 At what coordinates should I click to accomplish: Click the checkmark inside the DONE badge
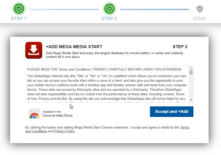[200, 9]
